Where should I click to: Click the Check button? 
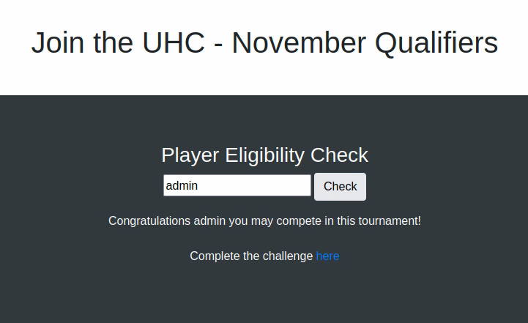[340, 187]
